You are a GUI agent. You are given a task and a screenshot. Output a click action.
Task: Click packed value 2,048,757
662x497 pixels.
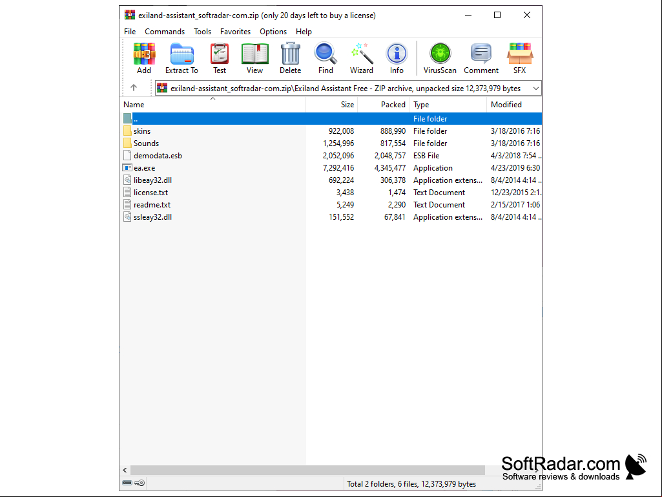point(389,156)
